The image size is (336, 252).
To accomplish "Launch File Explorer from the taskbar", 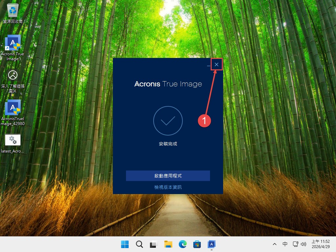I will (x=168, y=244).
